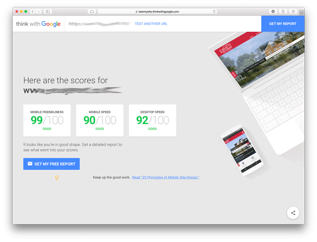This screenshot has height=242, width=317.
Task: Click the round share button bottom right
Action: click(x=293, y=213)
